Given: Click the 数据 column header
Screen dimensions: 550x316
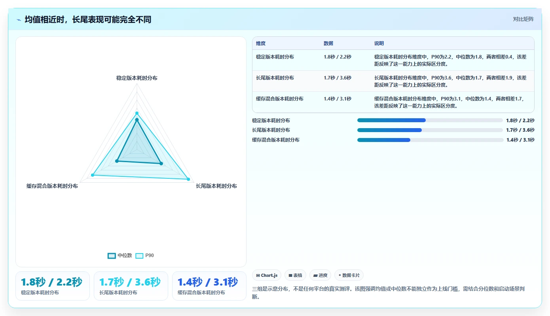Looking at the screenshot, I should (328, 44).
